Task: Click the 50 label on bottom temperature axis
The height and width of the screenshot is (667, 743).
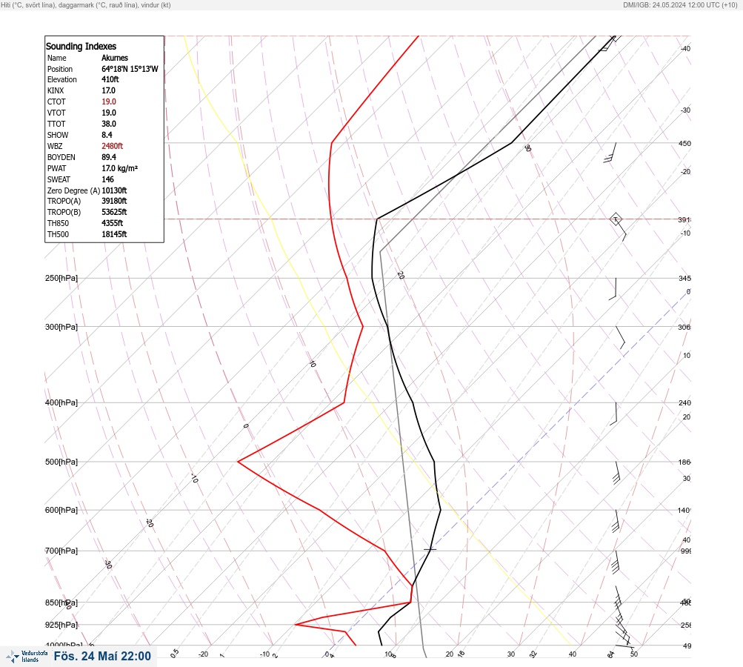Action: coord(634,654)
